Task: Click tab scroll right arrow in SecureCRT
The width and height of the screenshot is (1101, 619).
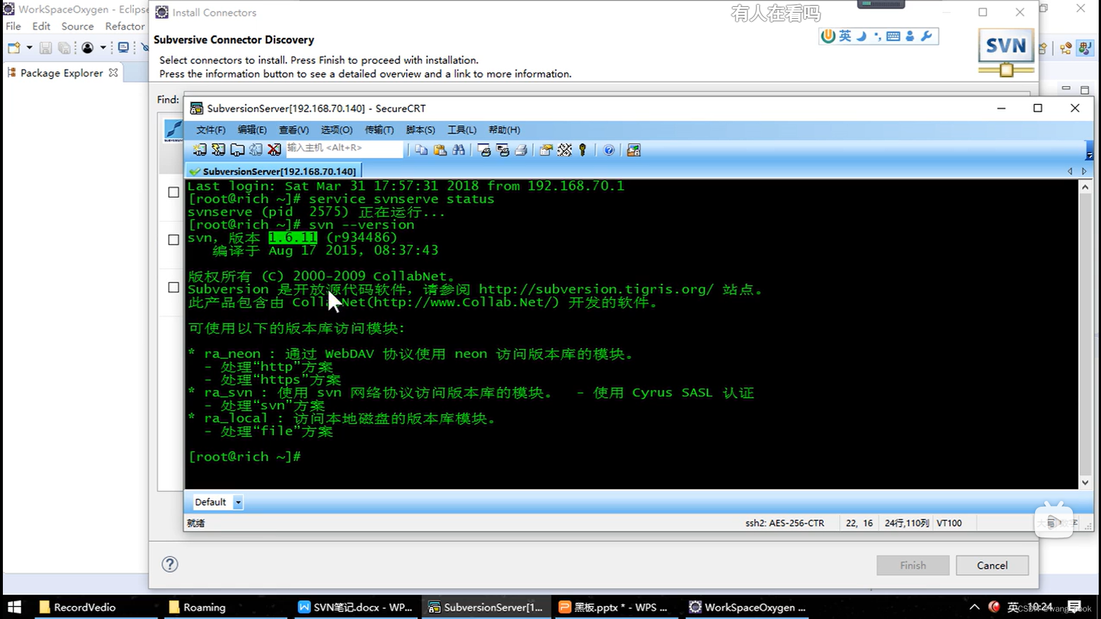Action: tap(1084, 171)
